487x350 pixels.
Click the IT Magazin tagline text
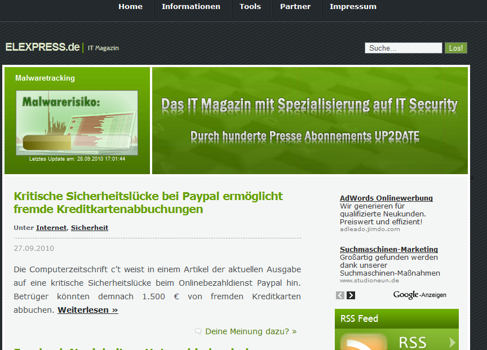pyautogui.click(x=103, y=48)
